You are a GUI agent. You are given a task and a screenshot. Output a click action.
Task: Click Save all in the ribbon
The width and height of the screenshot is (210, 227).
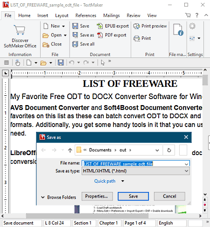84,44
